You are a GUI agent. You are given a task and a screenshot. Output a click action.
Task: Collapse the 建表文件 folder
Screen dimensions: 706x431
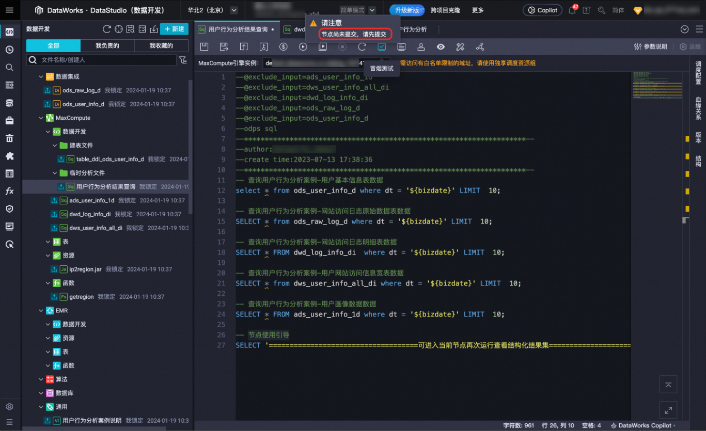point(55,145)
